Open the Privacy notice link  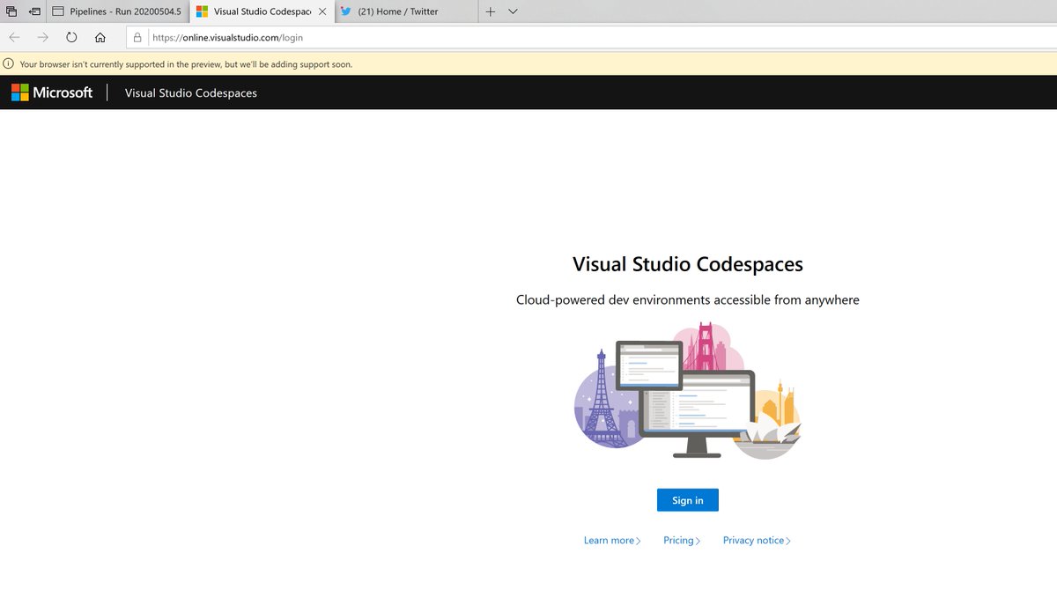pyautogui.click(x=757, y=541)
